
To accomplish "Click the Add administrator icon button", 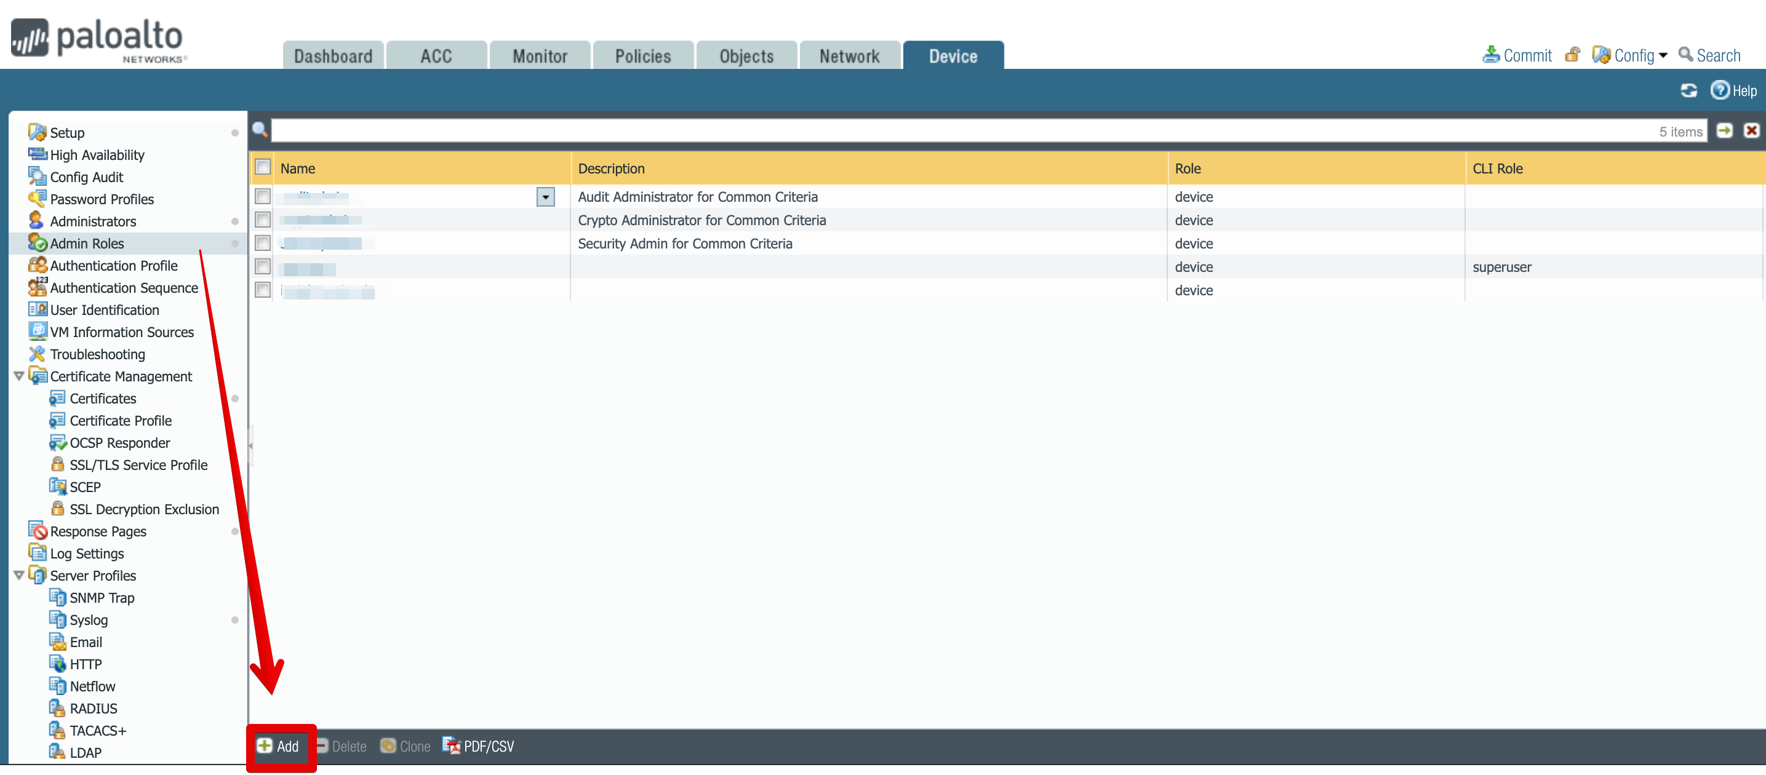I will coord(279,745).
